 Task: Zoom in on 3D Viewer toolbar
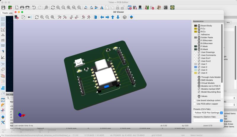click(42, 17)
